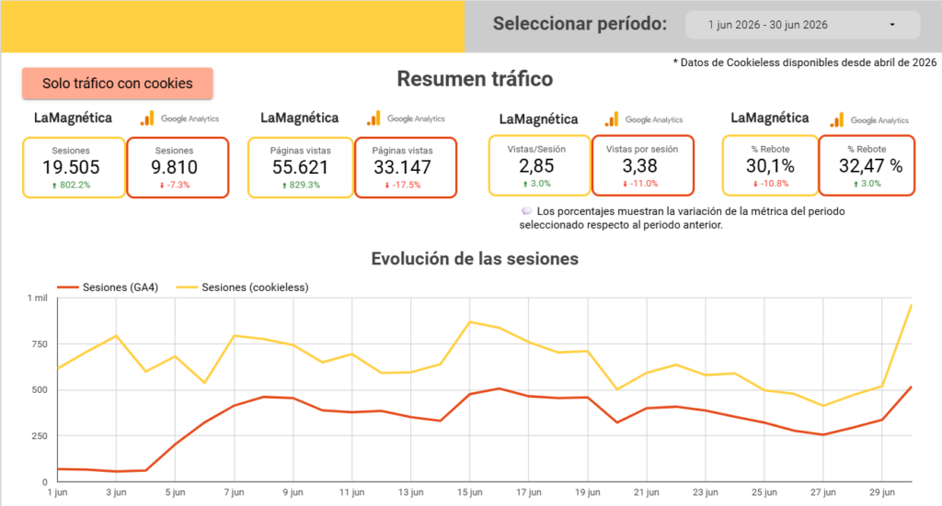
Task: Click the orange GA4 line at 15 jun
Action: point(470,394)
